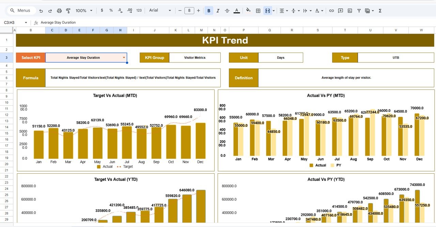Open the Select KPI dropdown in cell C3
This screenshot has width=436, height=227.
[124, 57]
